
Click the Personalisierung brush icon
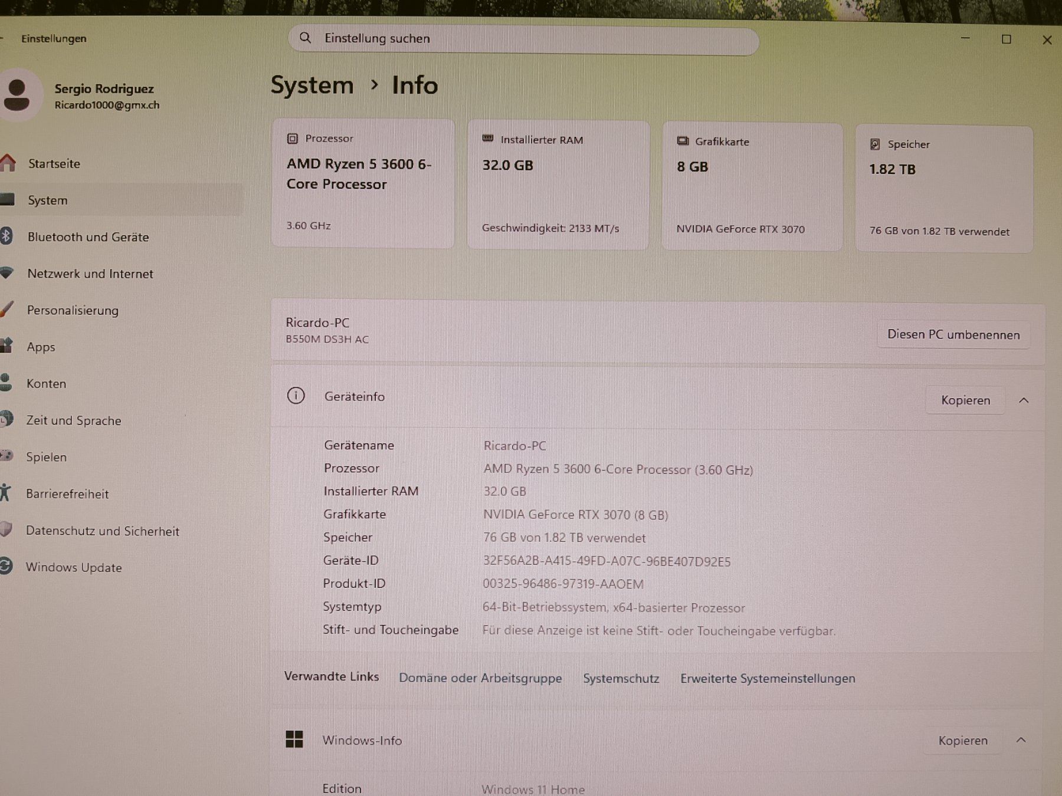[x=6, y=309]
